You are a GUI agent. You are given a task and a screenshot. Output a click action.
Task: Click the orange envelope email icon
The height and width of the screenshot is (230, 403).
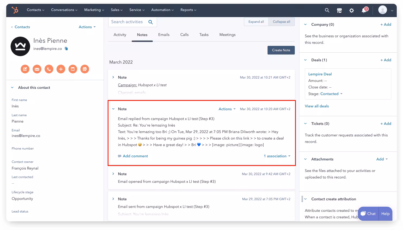pyautogui.click(x=37, y=69)
